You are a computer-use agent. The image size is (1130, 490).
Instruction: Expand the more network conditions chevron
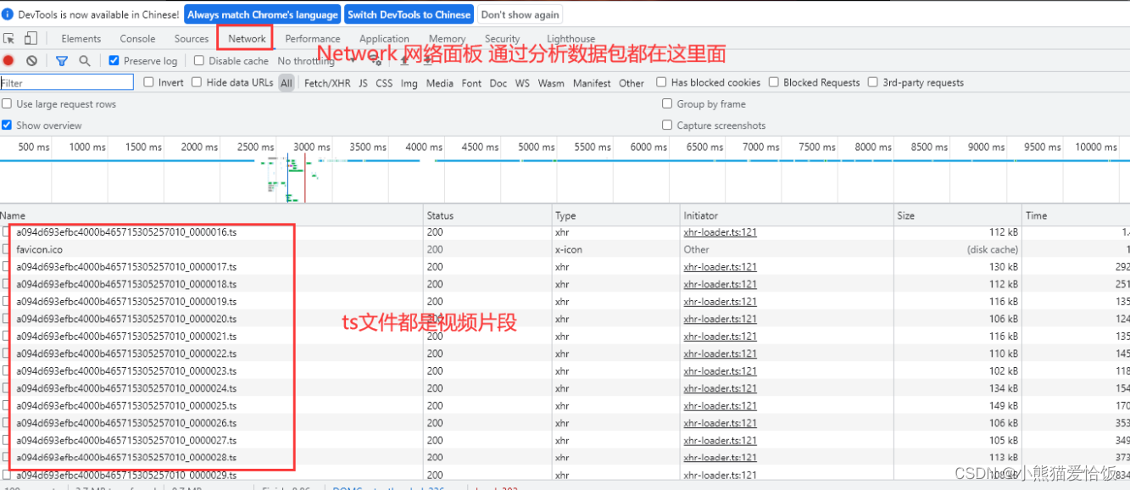[353, 60]
